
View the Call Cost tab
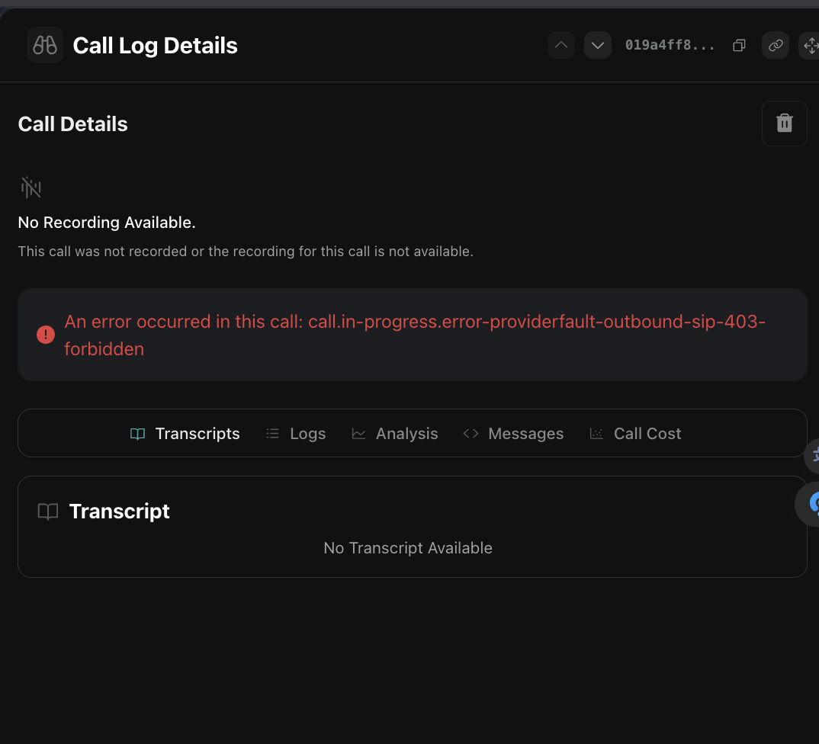pos(635,434)
